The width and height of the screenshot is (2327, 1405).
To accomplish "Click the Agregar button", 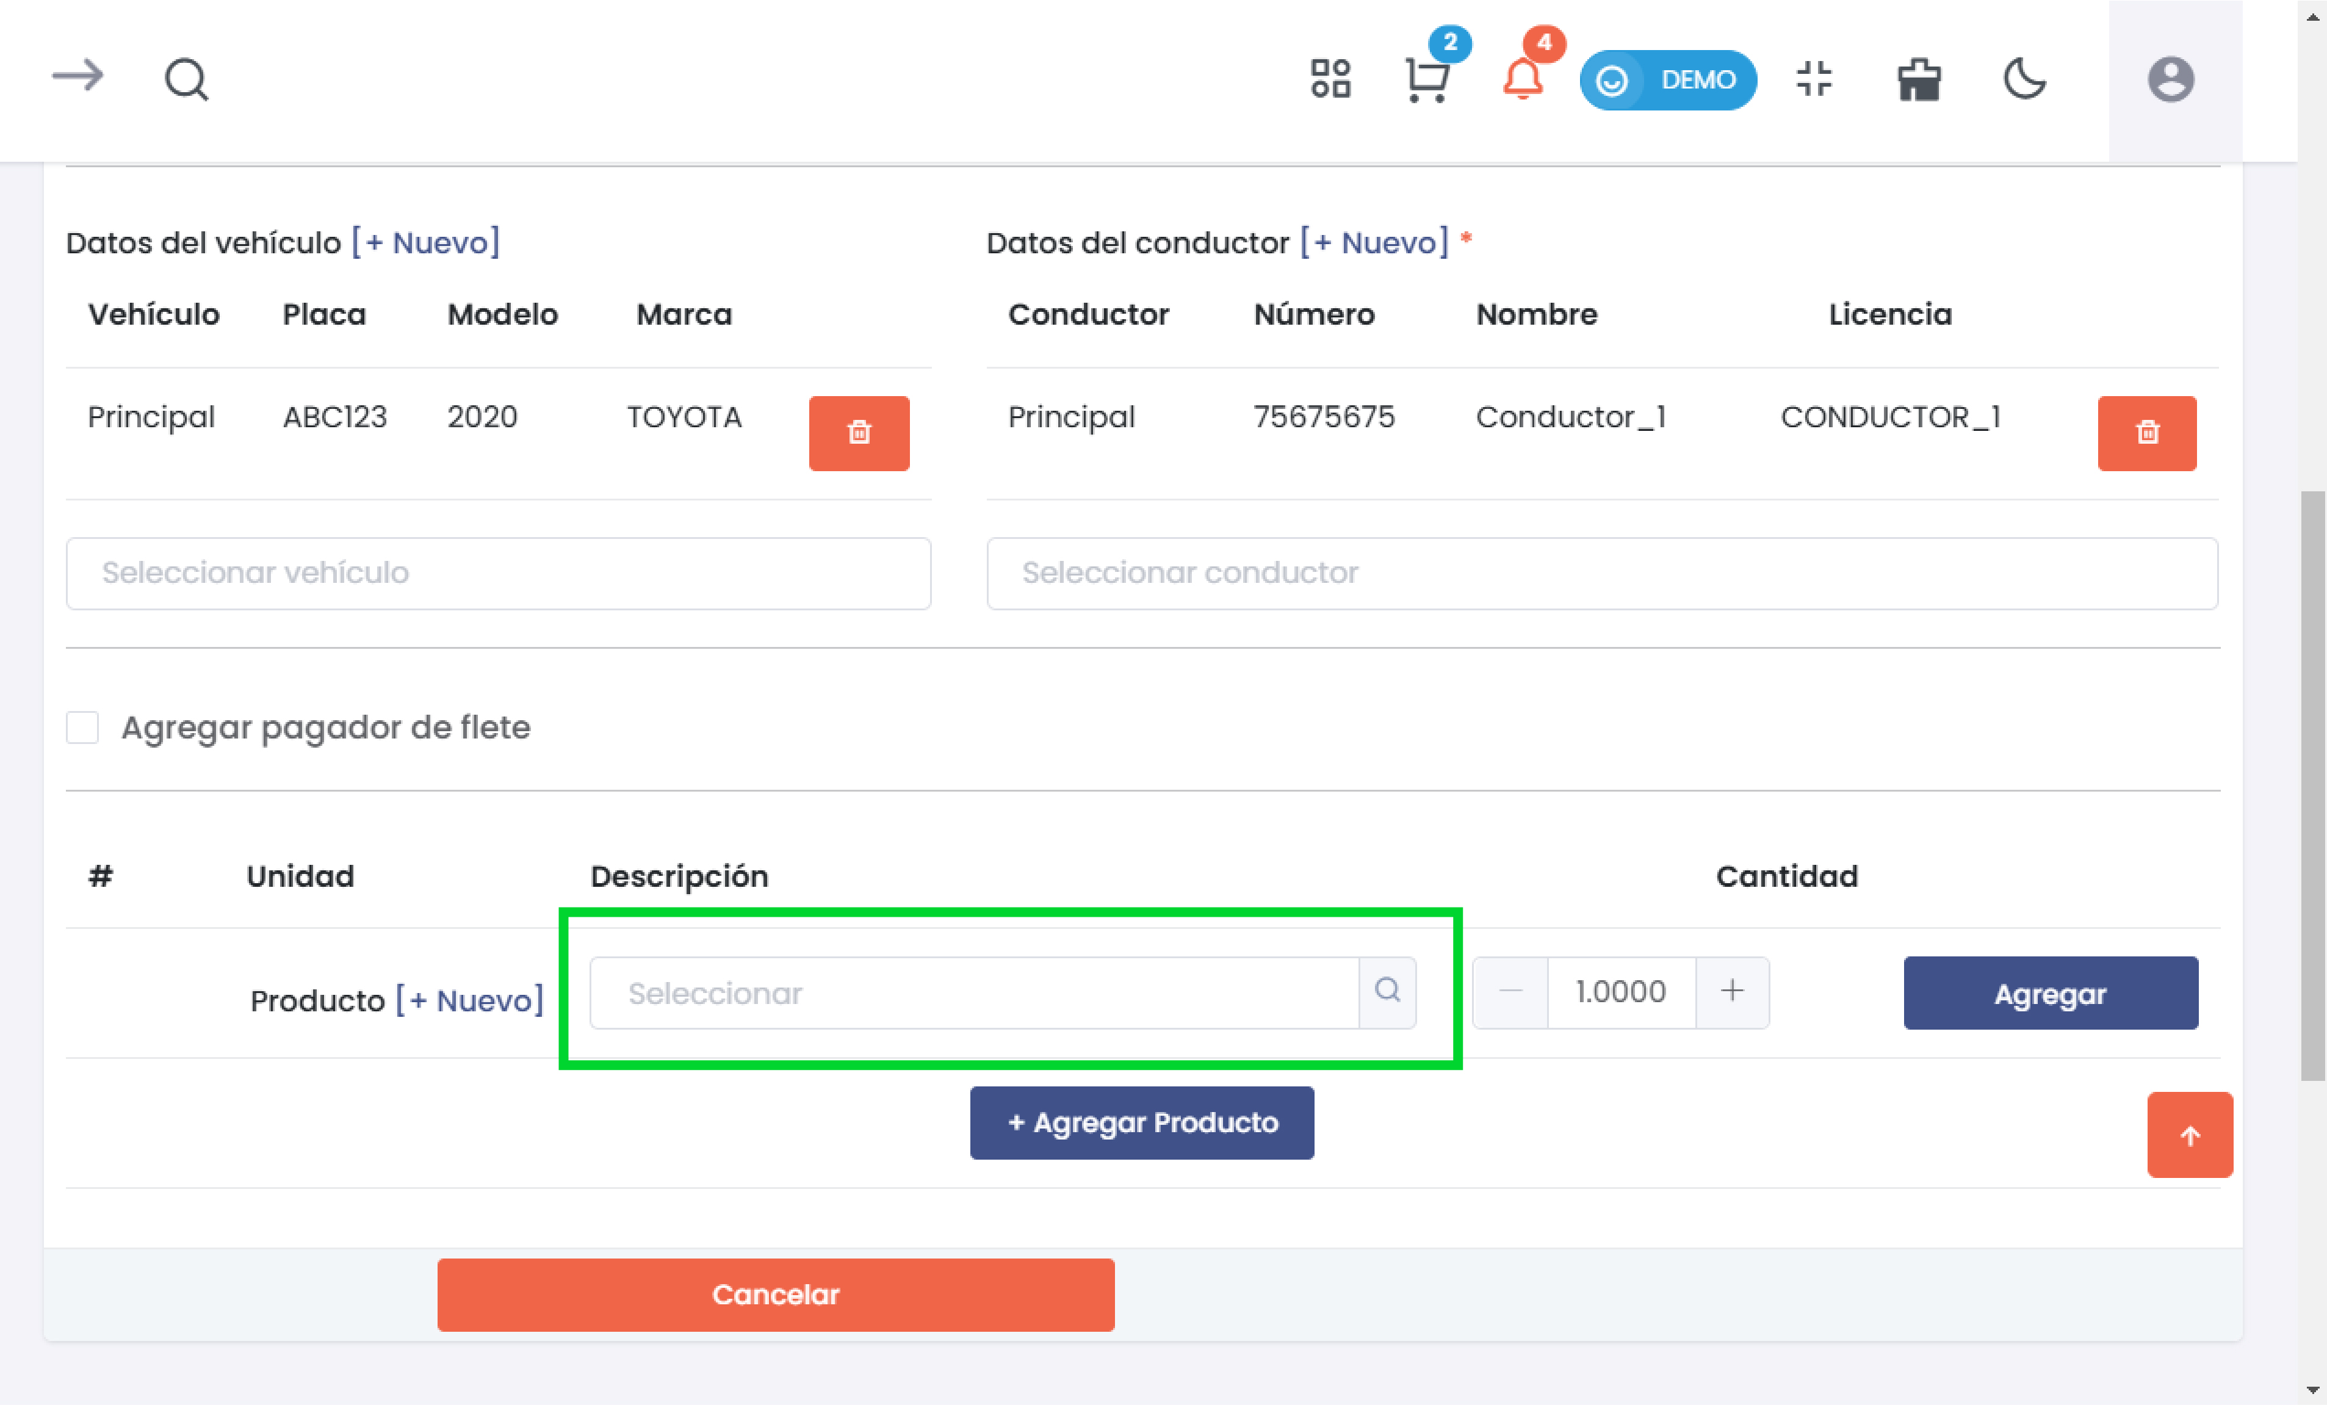I will point(2049,993).
